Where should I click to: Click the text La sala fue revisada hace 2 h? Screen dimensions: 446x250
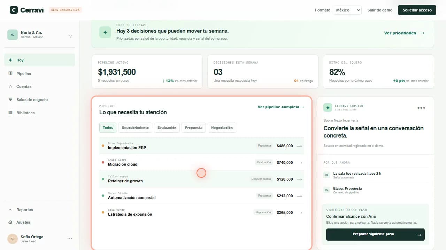(x=357, y=173)
